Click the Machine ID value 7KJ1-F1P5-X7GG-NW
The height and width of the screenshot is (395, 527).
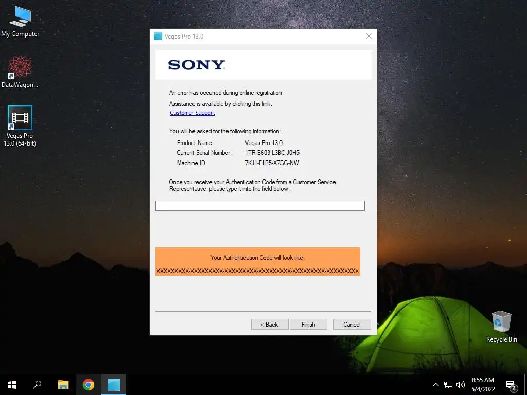272,163
